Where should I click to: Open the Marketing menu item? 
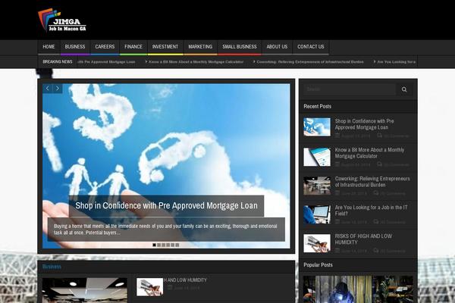(200, 47)
